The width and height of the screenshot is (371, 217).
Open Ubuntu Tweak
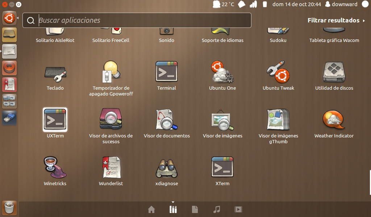[x=278, y=72]
